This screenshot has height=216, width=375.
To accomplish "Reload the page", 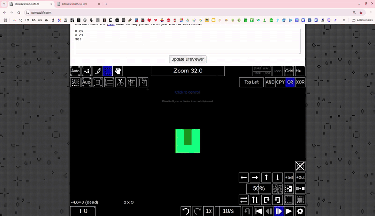I will (19, 13).
